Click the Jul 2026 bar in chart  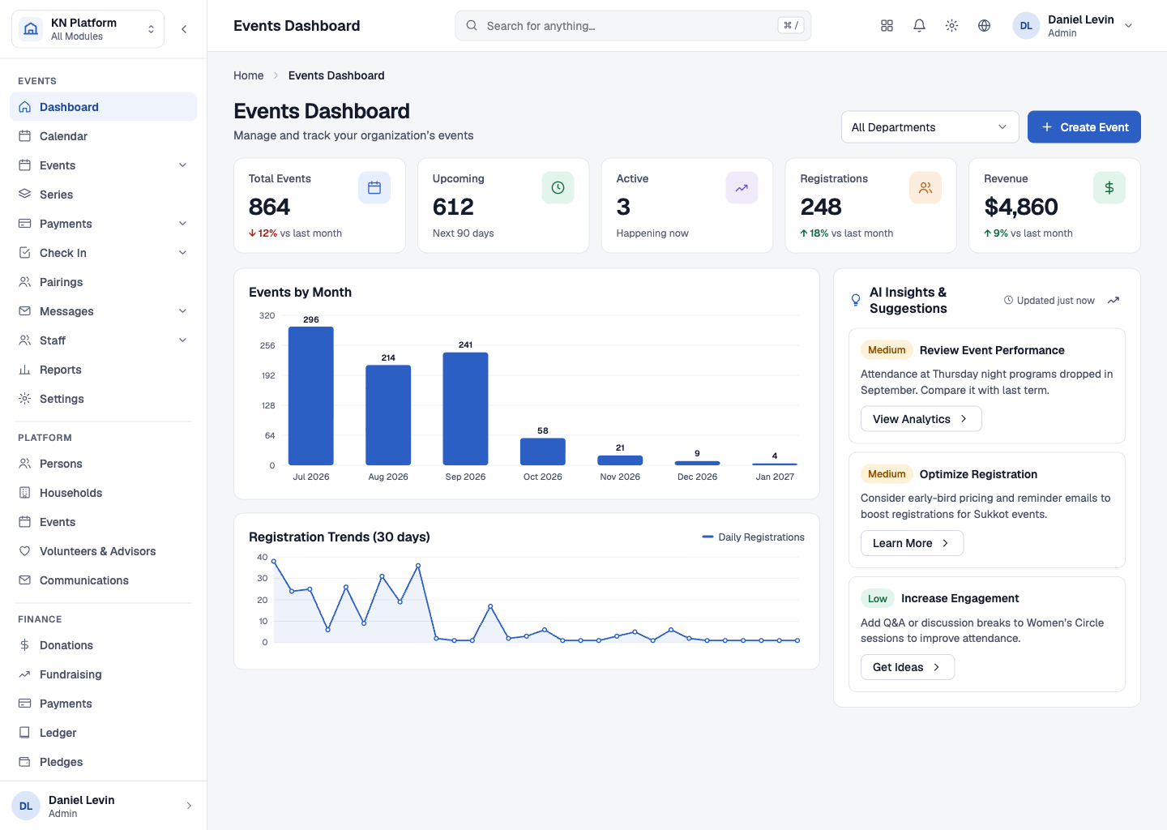311,396
